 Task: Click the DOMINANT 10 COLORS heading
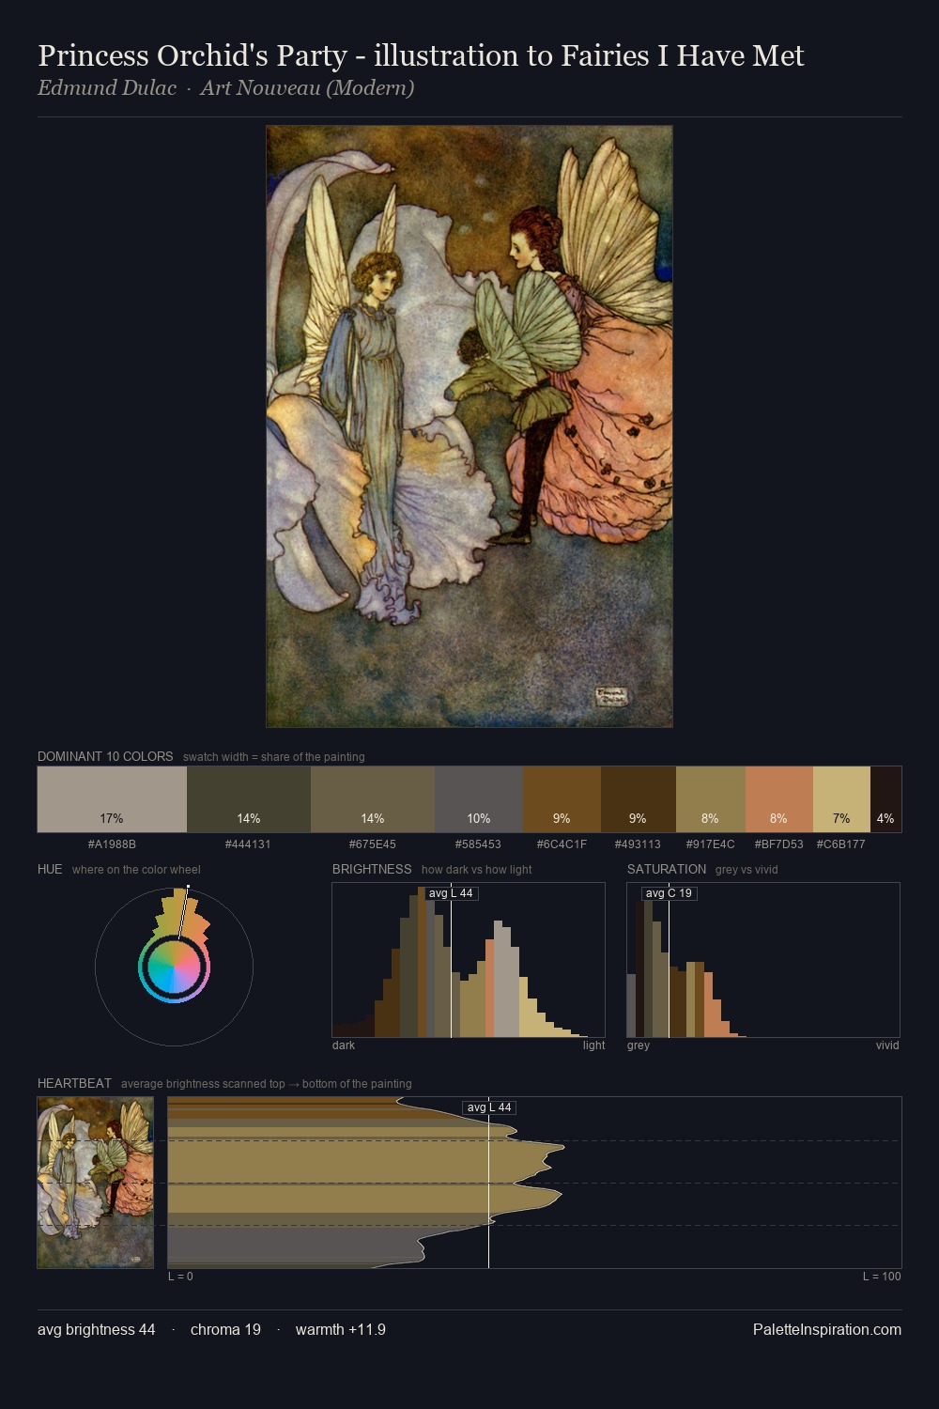105,756
